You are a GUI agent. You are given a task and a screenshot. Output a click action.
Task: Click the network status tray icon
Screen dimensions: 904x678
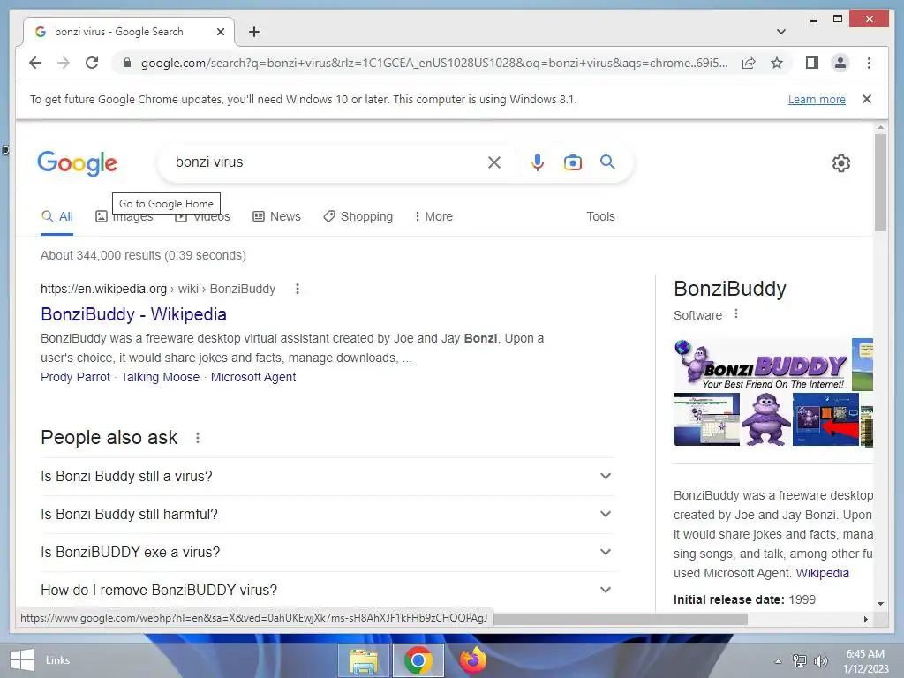coord(800,660)
